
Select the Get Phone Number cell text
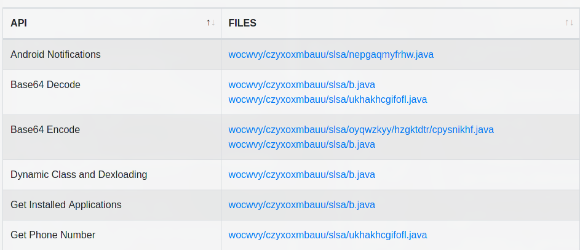pyautogui.click(x=53, y=235)
